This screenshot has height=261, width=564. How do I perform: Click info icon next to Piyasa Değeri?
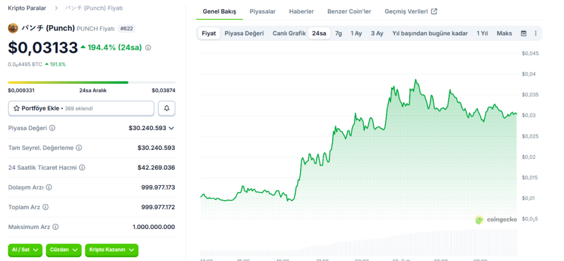52,128
